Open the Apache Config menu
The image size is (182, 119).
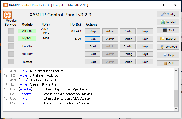[x=128, y=31]
